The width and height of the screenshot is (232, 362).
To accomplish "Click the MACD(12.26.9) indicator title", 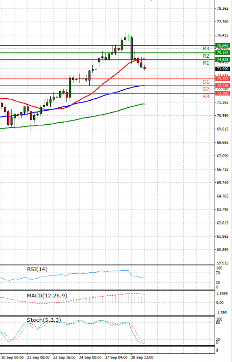I will click(x=47, y=295).
